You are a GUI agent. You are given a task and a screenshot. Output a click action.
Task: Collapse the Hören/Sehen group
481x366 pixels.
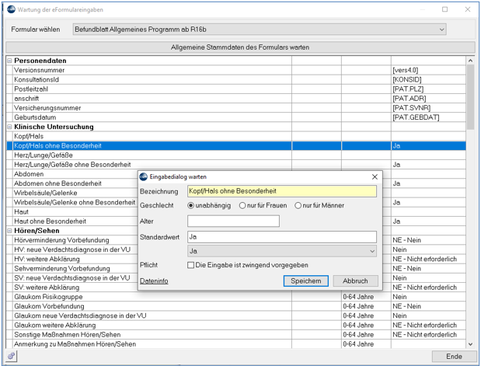[9, 231]
